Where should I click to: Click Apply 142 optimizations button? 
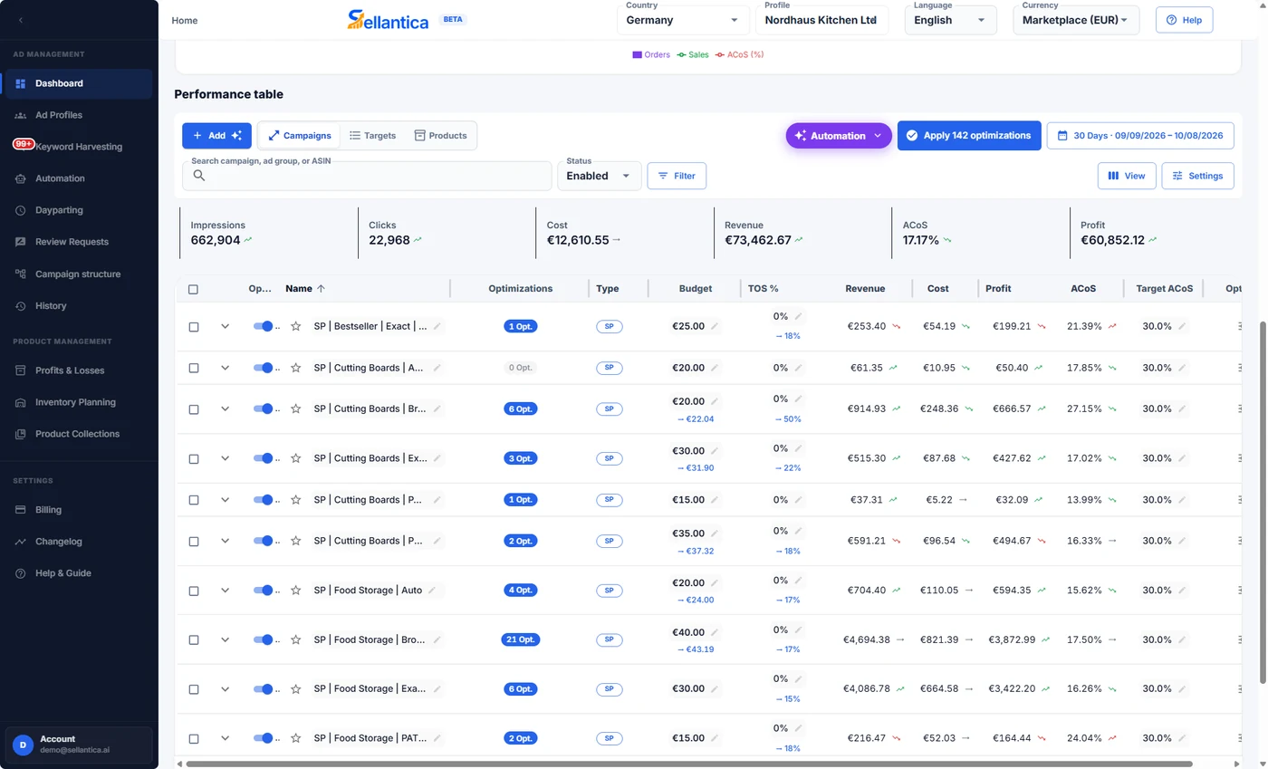pos(969,136)
